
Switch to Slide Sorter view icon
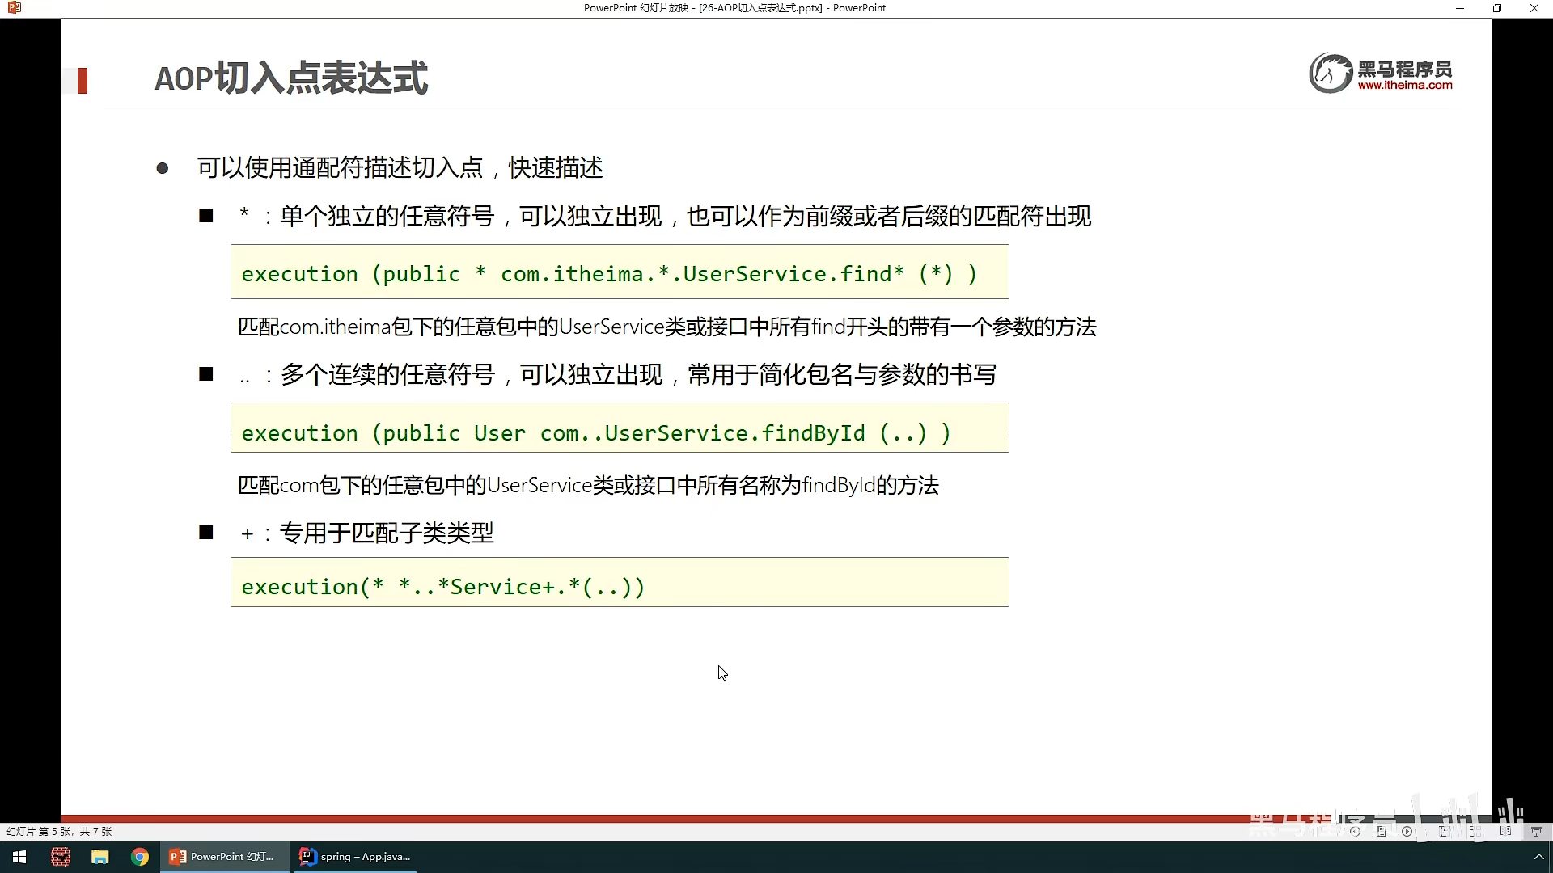[1475, 831]
